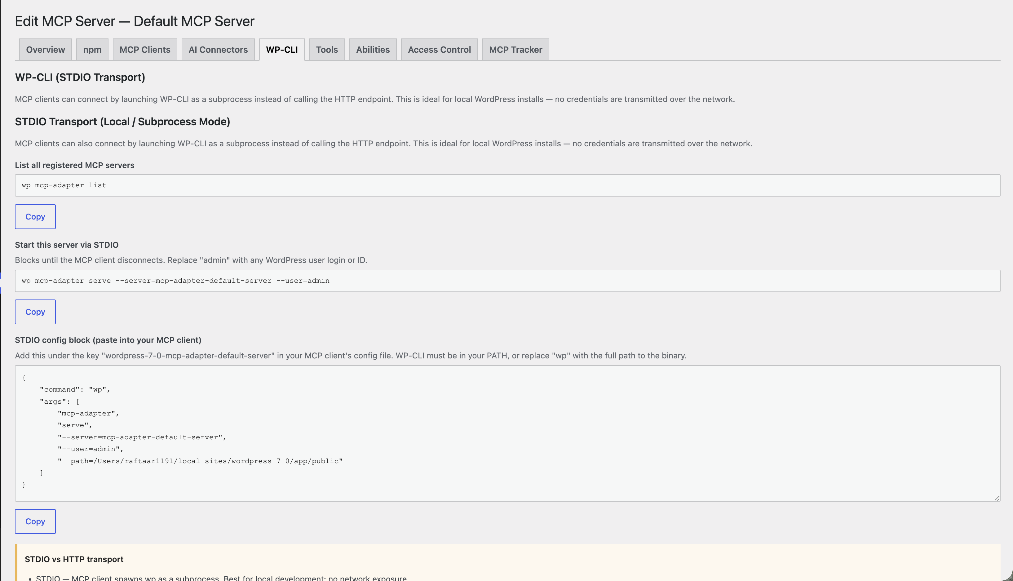The width and height of the screenshot is (1013, 581).
Task: Click the serve command code field
Action: [507, 281]
